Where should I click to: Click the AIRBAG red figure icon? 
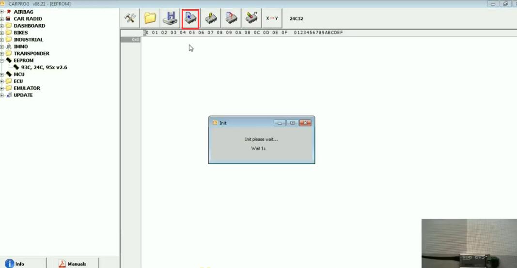pos(9,12)
